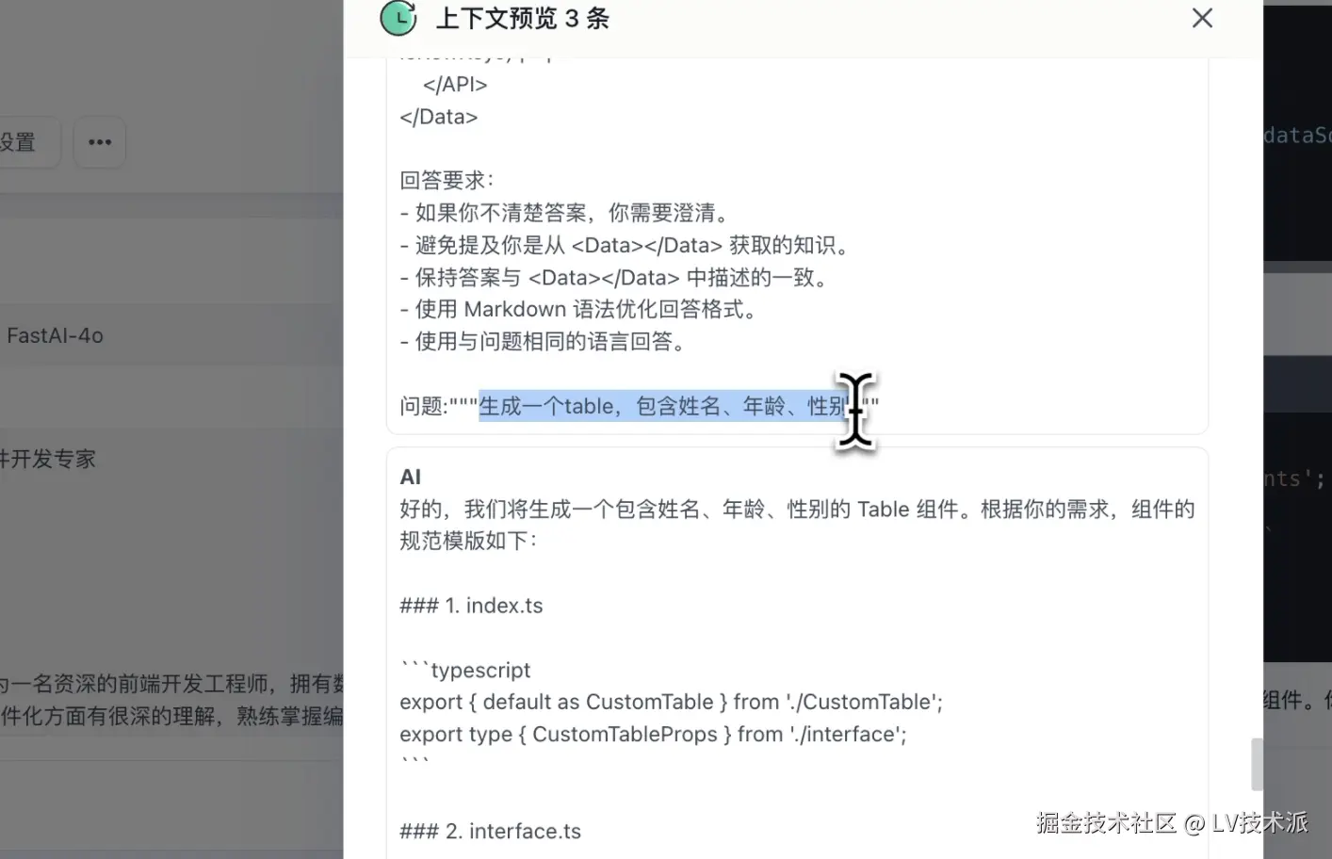Viewport: 1332px width, 859px height.
Task: Click the 'export type { CustomTableProps }' line
Action: 653,734
